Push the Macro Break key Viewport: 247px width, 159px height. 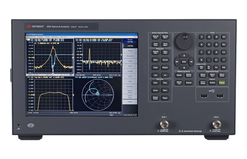tap(222, 75)
